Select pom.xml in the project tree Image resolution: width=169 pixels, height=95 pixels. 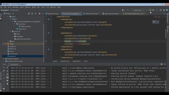(x=12, y=56)
